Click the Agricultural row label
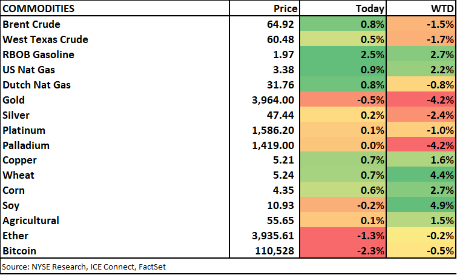Image resolution: width=457 pixels, height=275 pixels. pyautogui.click(x=30, y=220)
